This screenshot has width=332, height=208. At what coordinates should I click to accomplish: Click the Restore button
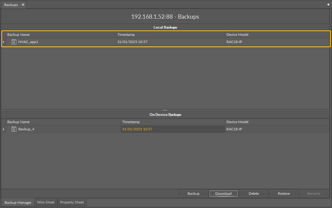tap(284, 194)
